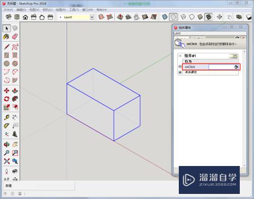Switch to Front house view icon
The image size is (254, 199).
[x=25, y=17]
